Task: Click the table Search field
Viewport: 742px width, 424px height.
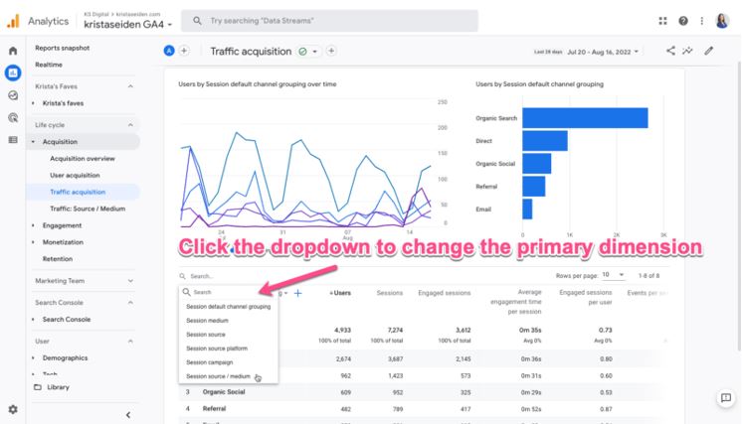Action: tap(202, 276)
